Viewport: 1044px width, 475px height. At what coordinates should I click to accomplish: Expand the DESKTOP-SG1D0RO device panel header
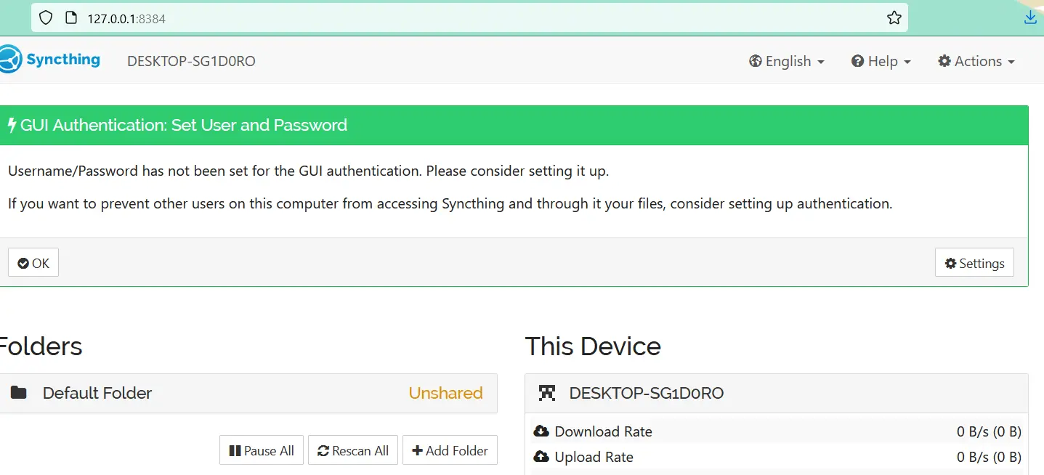click(775, 393)
